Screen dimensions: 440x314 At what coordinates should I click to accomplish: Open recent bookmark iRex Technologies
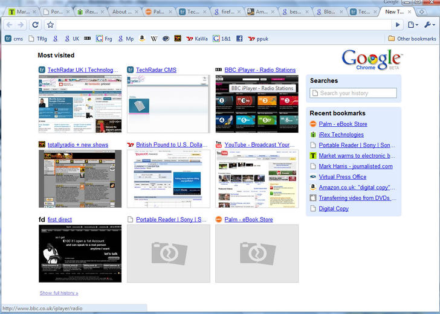pyautogui.click(x=341, y=135)
